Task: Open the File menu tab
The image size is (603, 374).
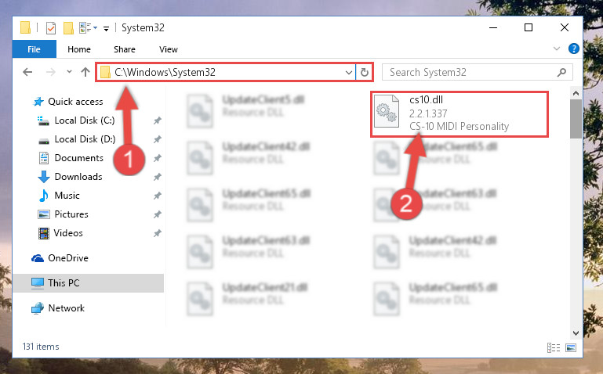Action: (x=35, y=49)
